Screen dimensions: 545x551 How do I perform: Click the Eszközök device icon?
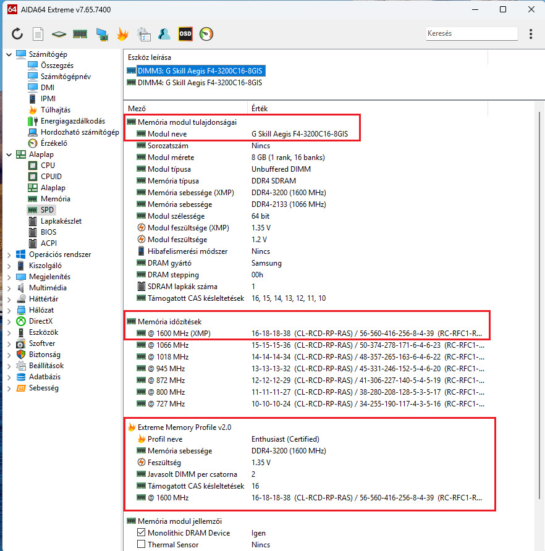click(21, 332)
